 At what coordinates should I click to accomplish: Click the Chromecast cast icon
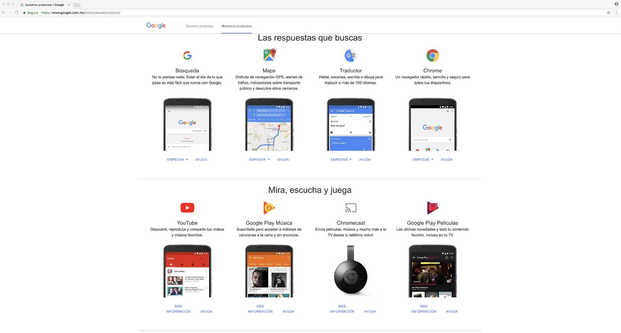(351, 208)
